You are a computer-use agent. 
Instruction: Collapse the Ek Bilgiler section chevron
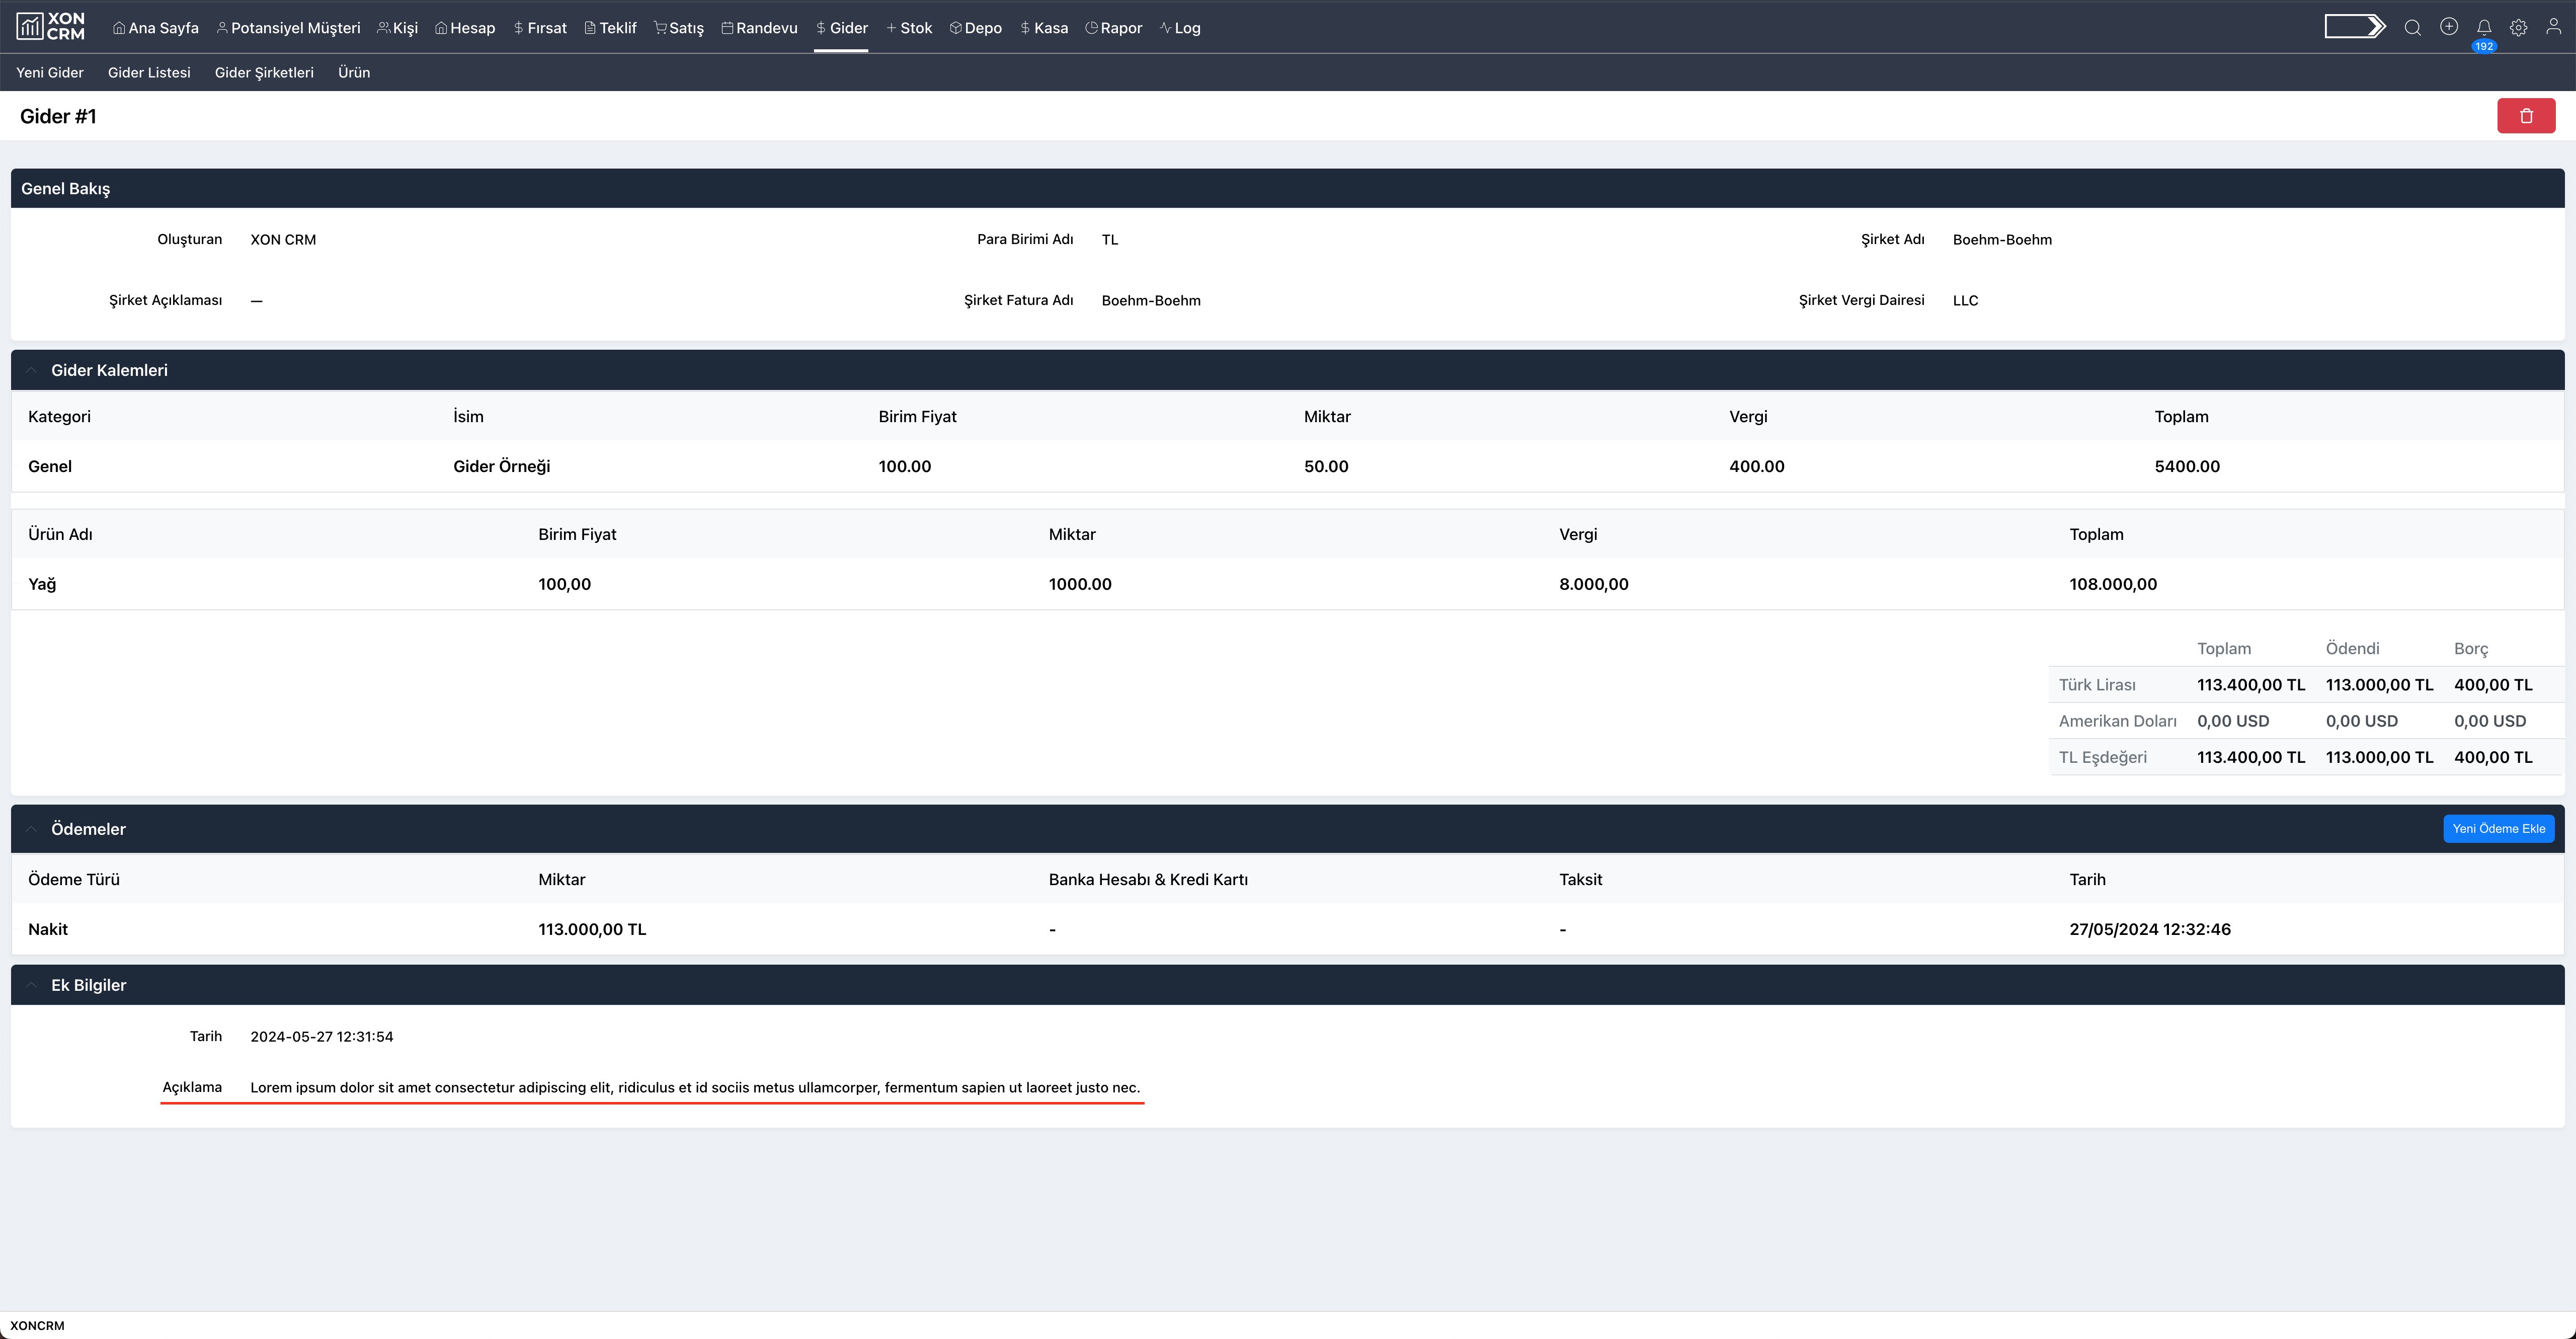click(x=31, y=985)
